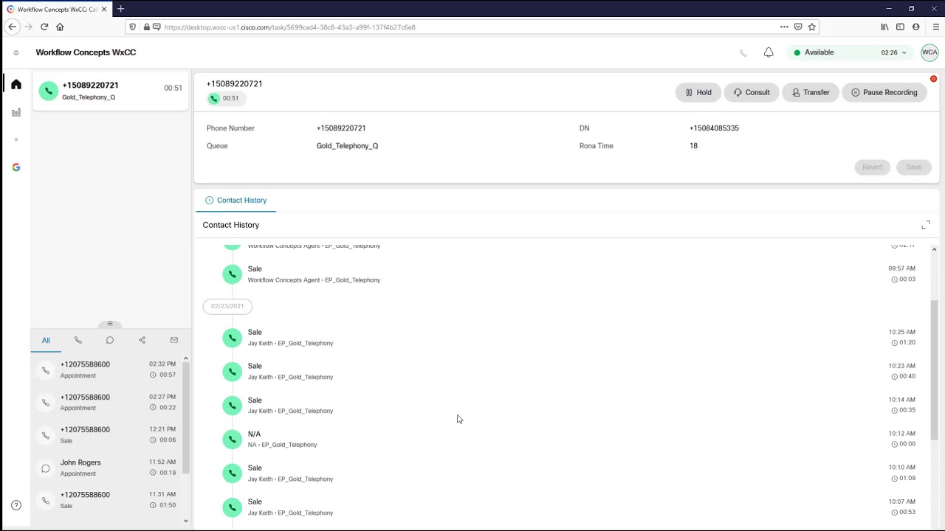This screenshot has height=531, width=945.
Task: Select 11:31 AM +12075588600 Sale entry
Action: pos(107,500)
